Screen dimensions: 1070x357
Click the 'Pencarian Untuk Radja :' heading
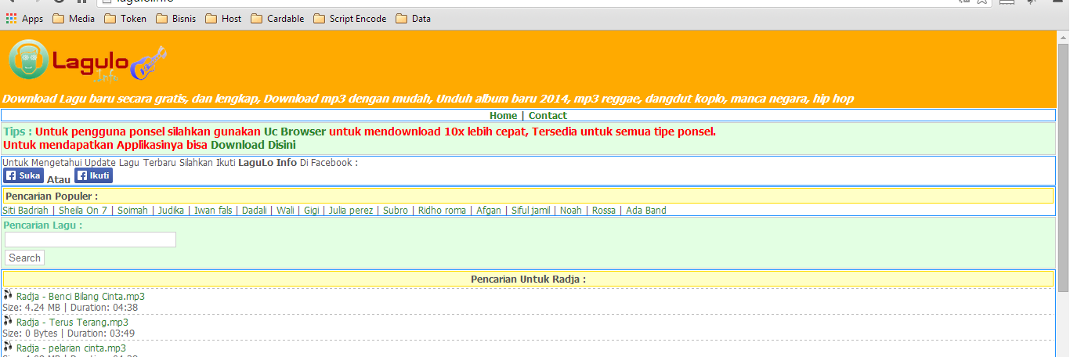pos(528,279)
